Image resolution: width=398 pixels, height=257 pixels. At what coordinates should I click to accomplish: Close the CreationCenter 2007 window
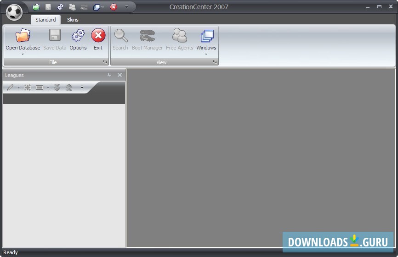391,6
